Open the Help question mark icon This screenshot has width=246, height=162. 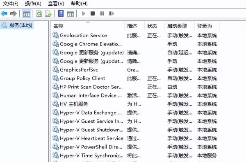pos(61,13)
